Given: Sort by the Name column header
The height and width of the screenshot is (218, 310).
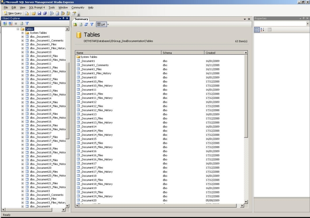Looking at the screenshot, I should click(x=118, y=53).
